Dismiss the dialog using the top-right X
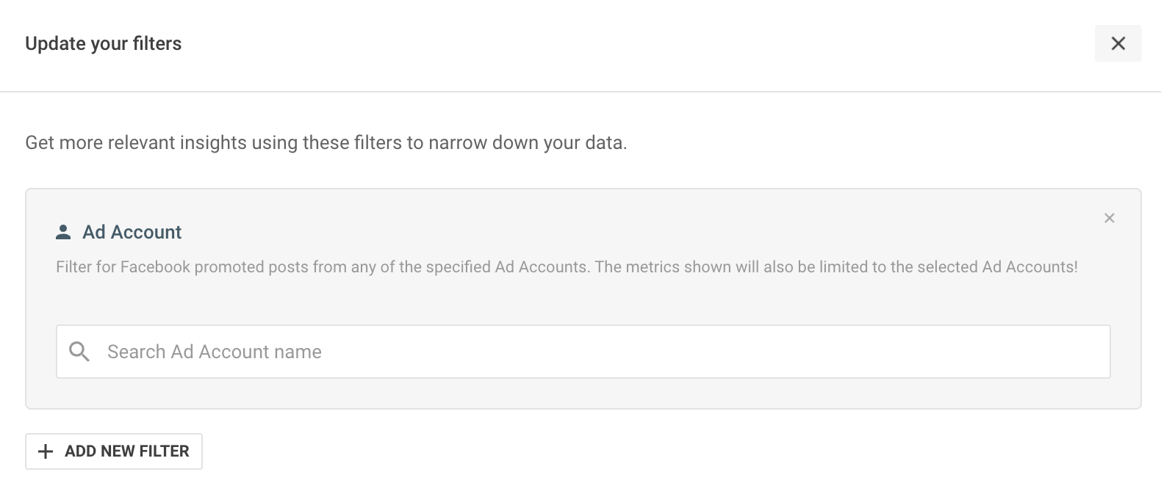This screenshot has height=483, width=1161. tap(1118, 43)
